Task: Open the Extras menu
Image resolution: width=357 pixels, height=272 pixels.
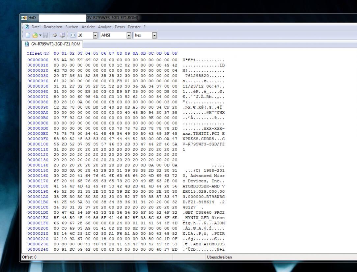Action: click(x=120, y=27)
